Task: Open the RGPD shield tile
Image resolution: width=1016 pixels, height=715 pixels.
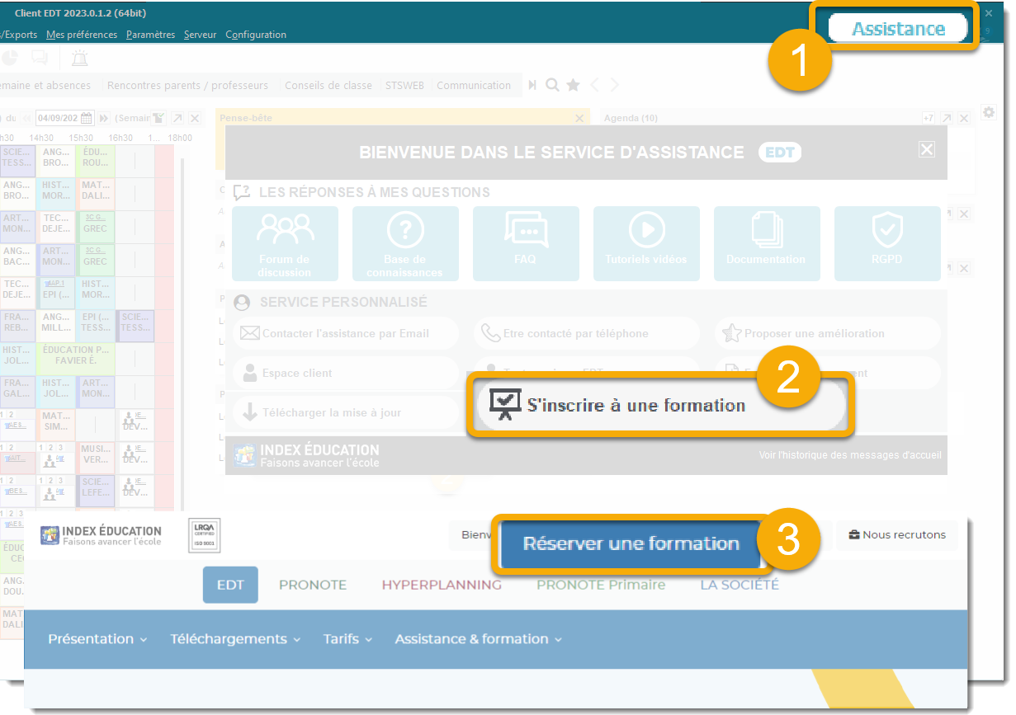Action: click(887, 243)
